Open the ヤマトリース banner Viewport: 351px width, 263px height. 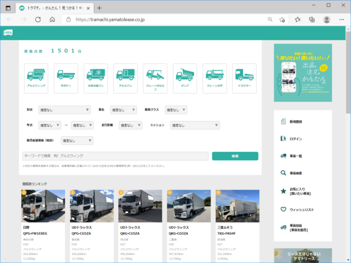click(303, 255)
